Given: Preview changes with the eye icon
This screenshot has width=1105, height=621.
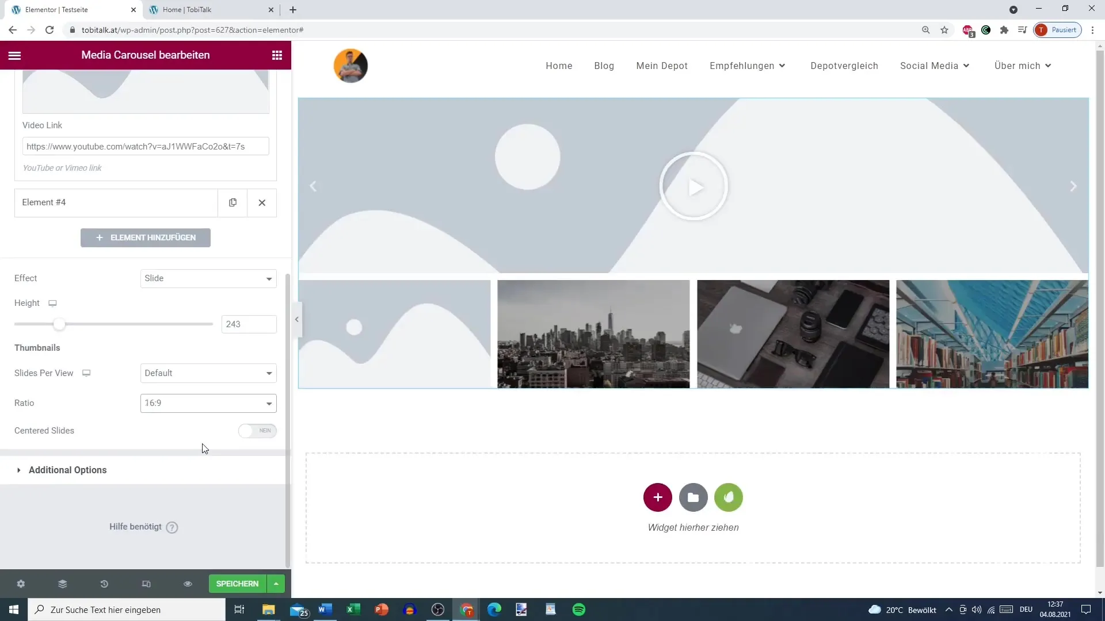Looking at the screenshot, I should 188,584.
